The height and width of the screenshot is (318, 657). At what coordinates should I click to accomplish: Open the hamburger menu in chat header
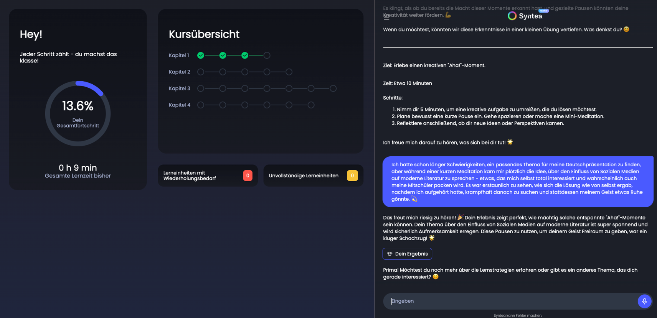pos(386,16)
